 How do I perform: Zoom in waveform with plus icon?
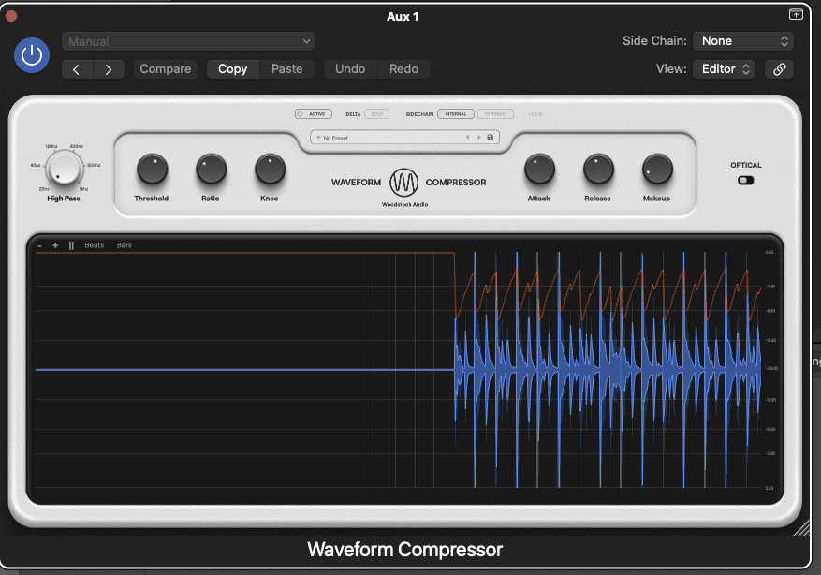pos(55,245)
